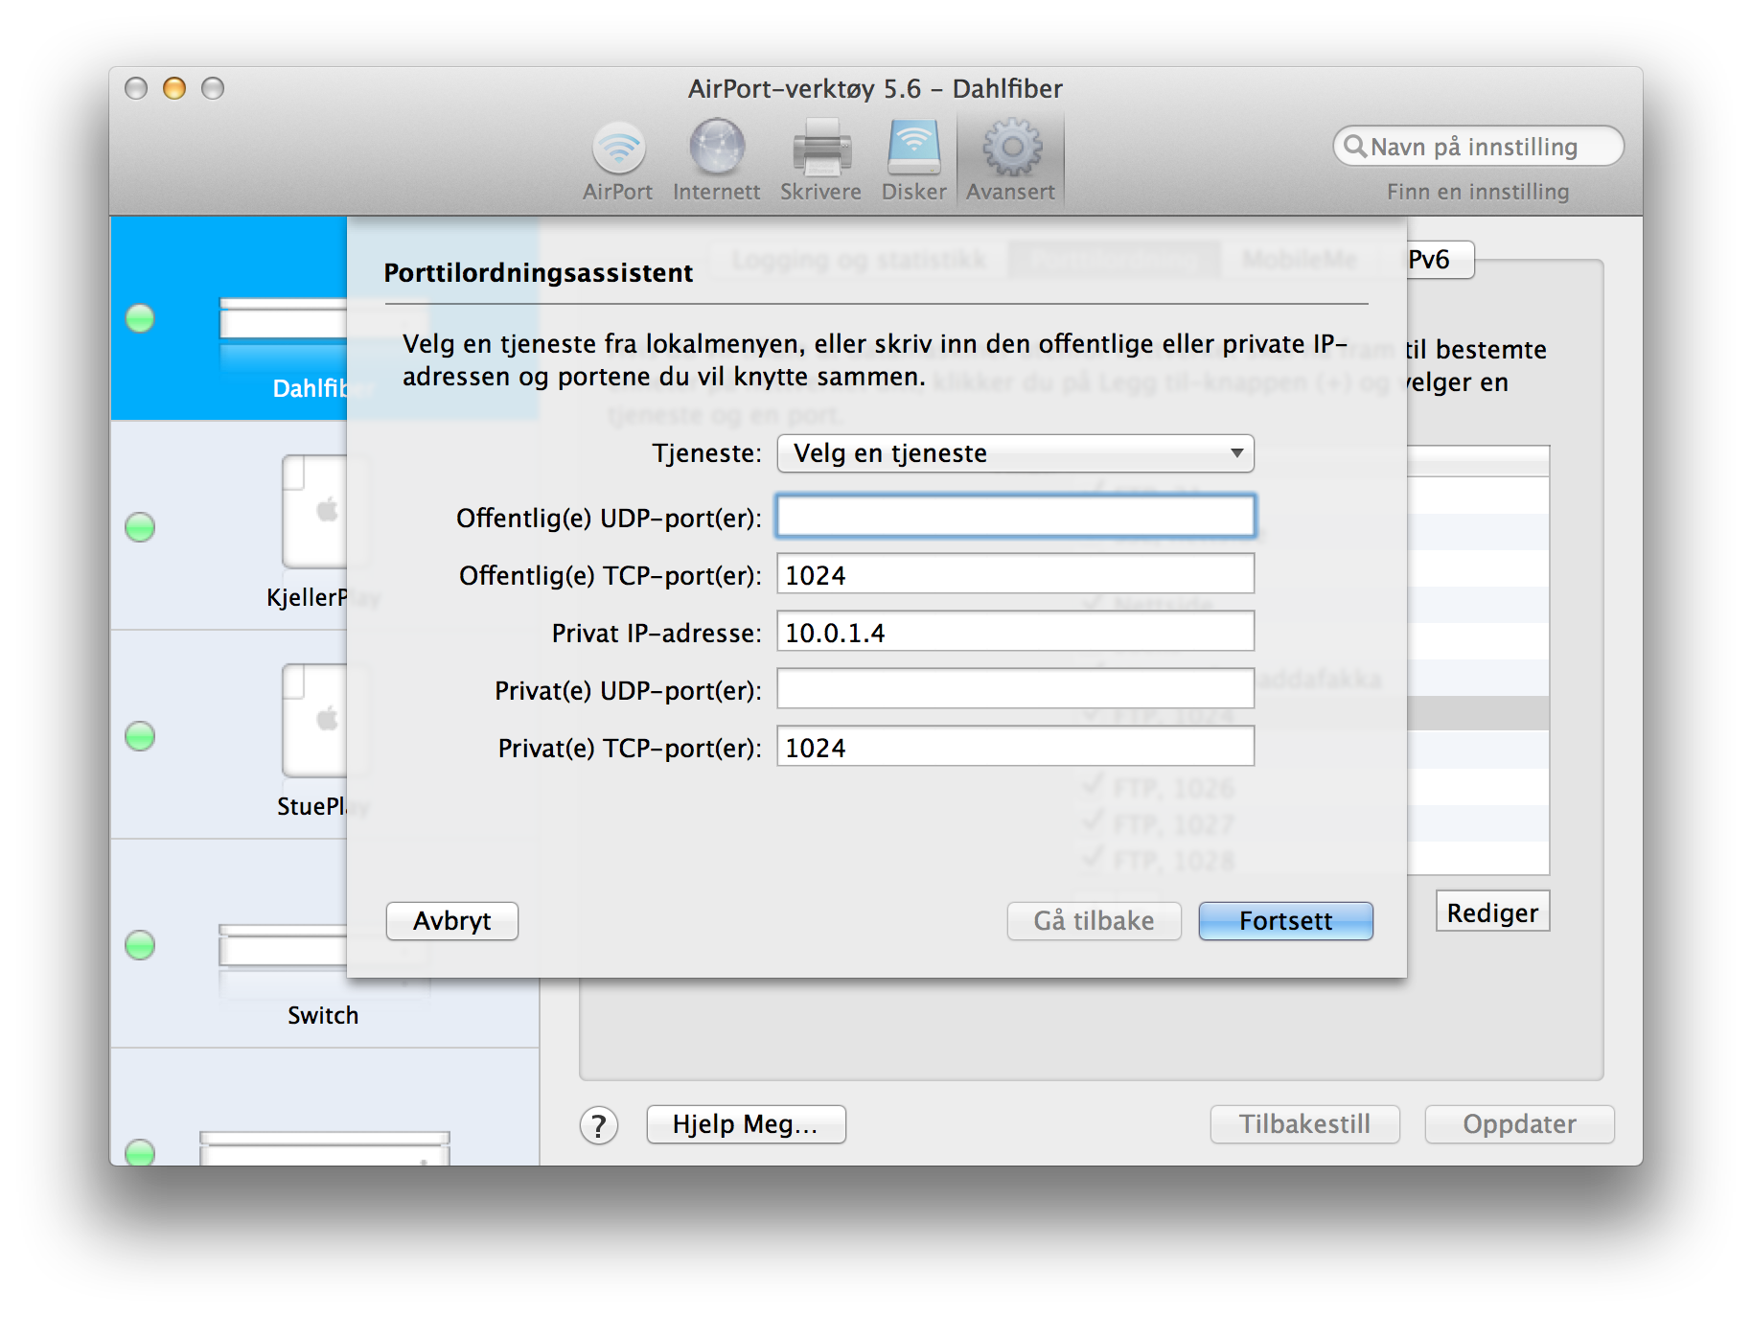This screenshot has width=1752, height=1317.
Task: Click the Privat(e) TCP-port(er) field
Action: (x=1015, y=747)
